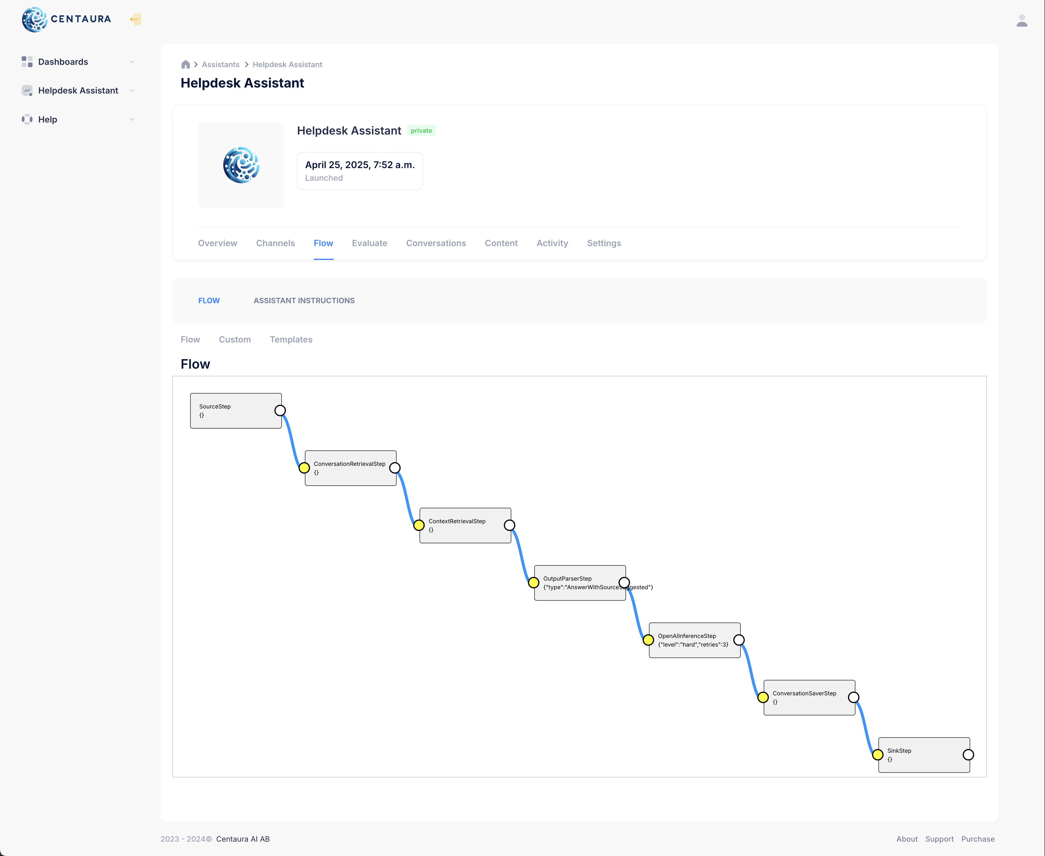Screen dimensions: 1045x856
Task: Click the Purchase link in the footer
Action: click(978, 839)
